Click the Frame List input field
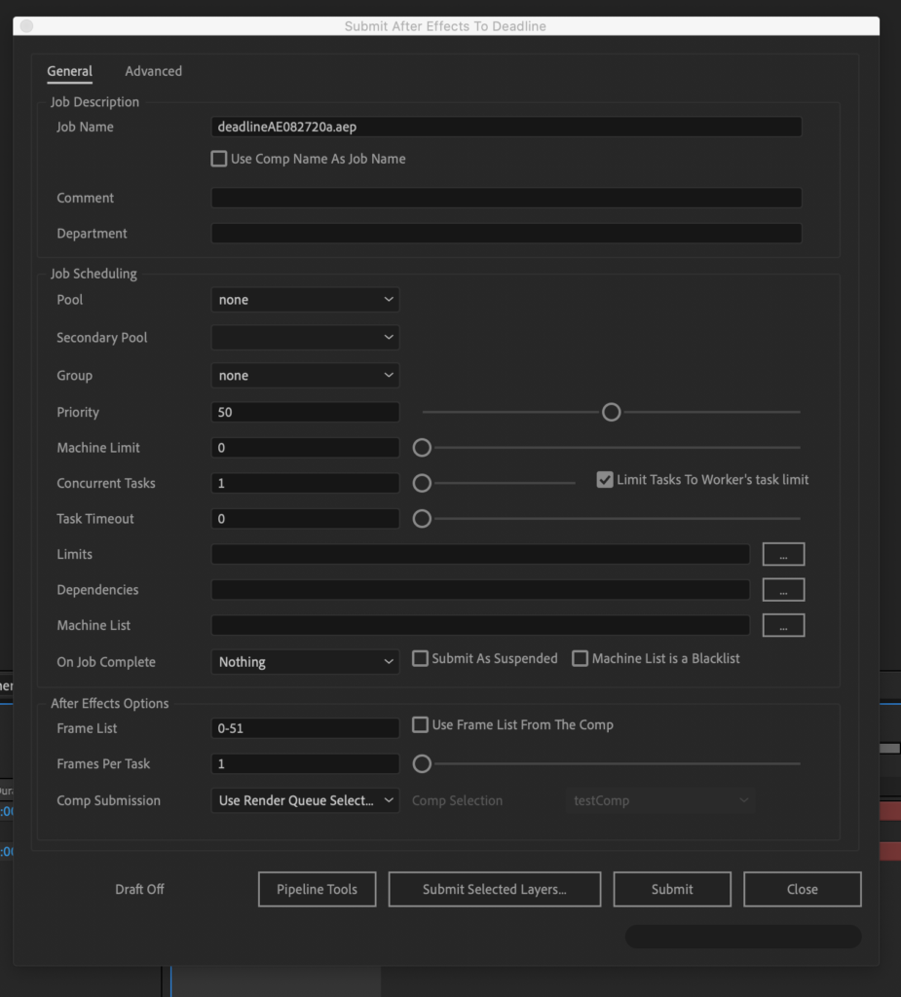Viewport: 901px width, 997px height. click(306, 728)
